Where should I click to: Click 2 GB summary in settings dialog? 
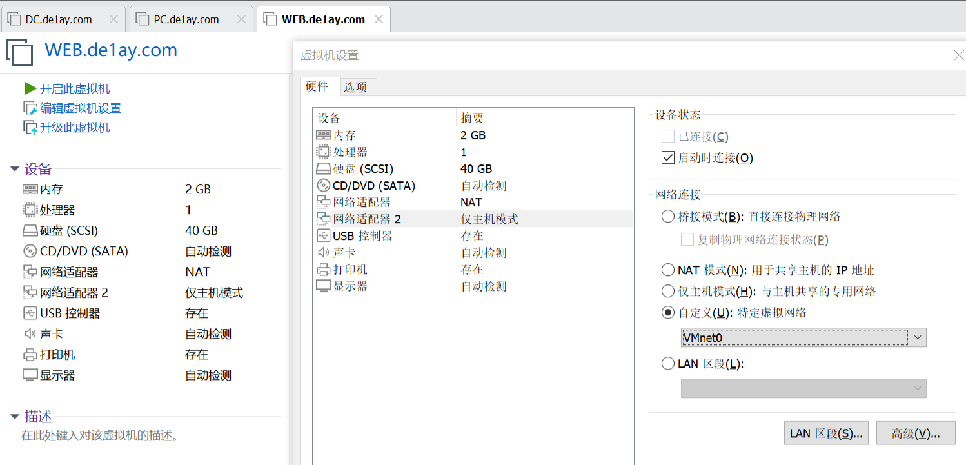point(473,135)
